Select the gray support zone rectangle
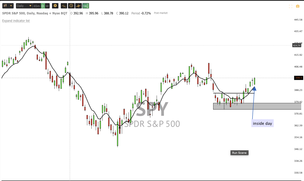304x181 pixels. point(257,106)
